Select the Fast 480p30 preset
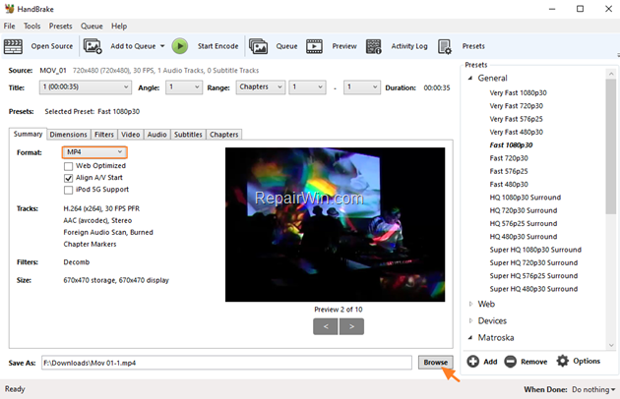The image size is (620, 399). pos(509,184)
